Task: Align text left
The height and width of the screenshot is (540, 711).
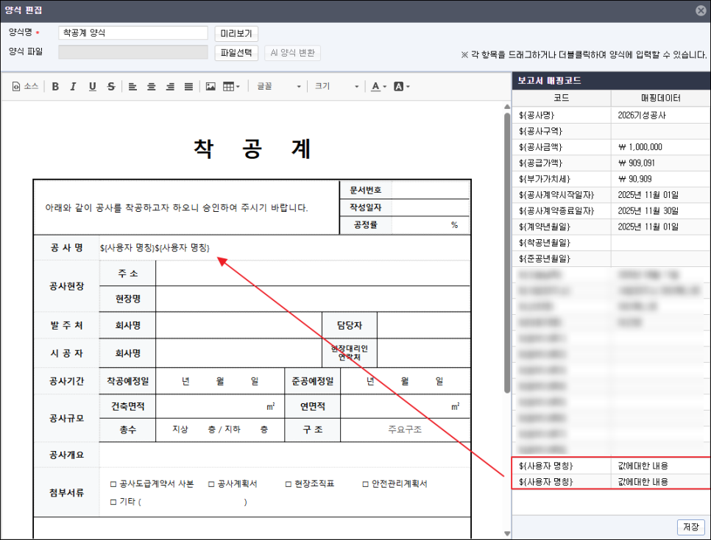Action: coord(132,87)
